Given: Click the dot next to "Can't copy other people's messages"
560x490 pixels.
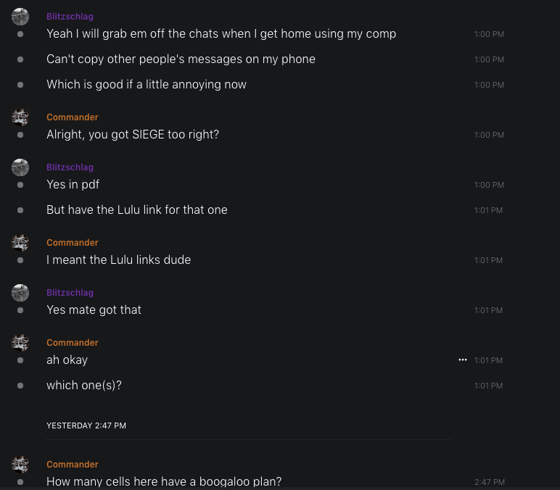Looking at the screenshot, I should 20,59.
